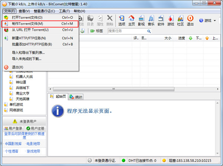Viewport: 223px width, 166px height.
Task: Open the Options (选项) toolbar icon
Action: pos(122,20)
